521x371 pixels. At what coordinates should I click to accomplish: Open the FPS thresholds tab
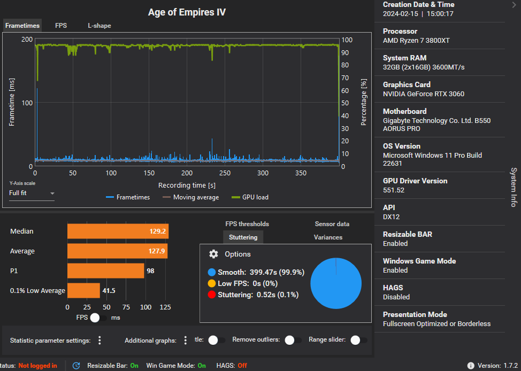click(x=247, y=224)
